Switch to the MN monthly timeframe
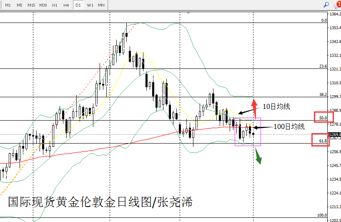The image size is (341, 222). [101, 5]
